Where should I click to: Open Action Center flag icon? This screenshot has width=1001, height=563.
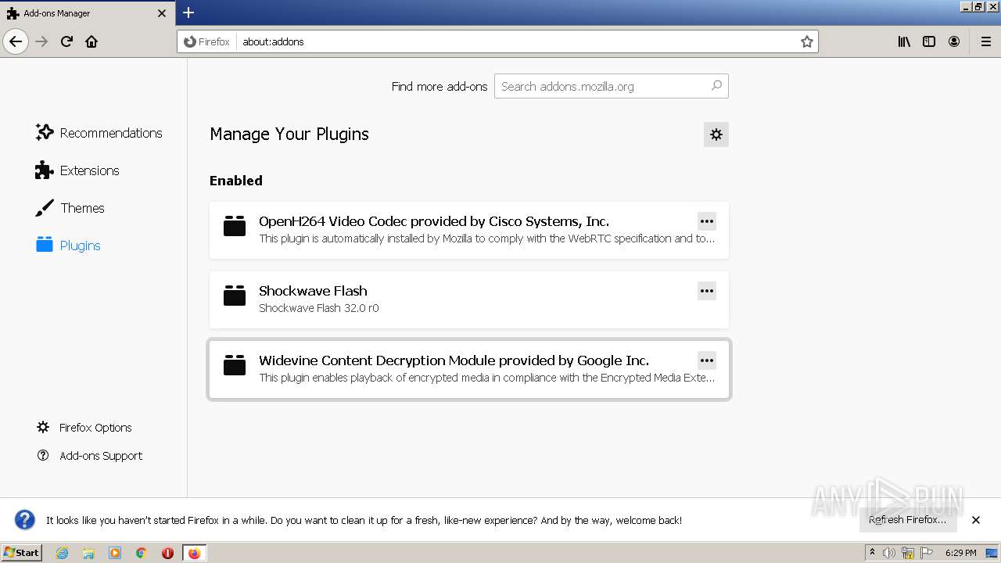(x=927, y=553)
